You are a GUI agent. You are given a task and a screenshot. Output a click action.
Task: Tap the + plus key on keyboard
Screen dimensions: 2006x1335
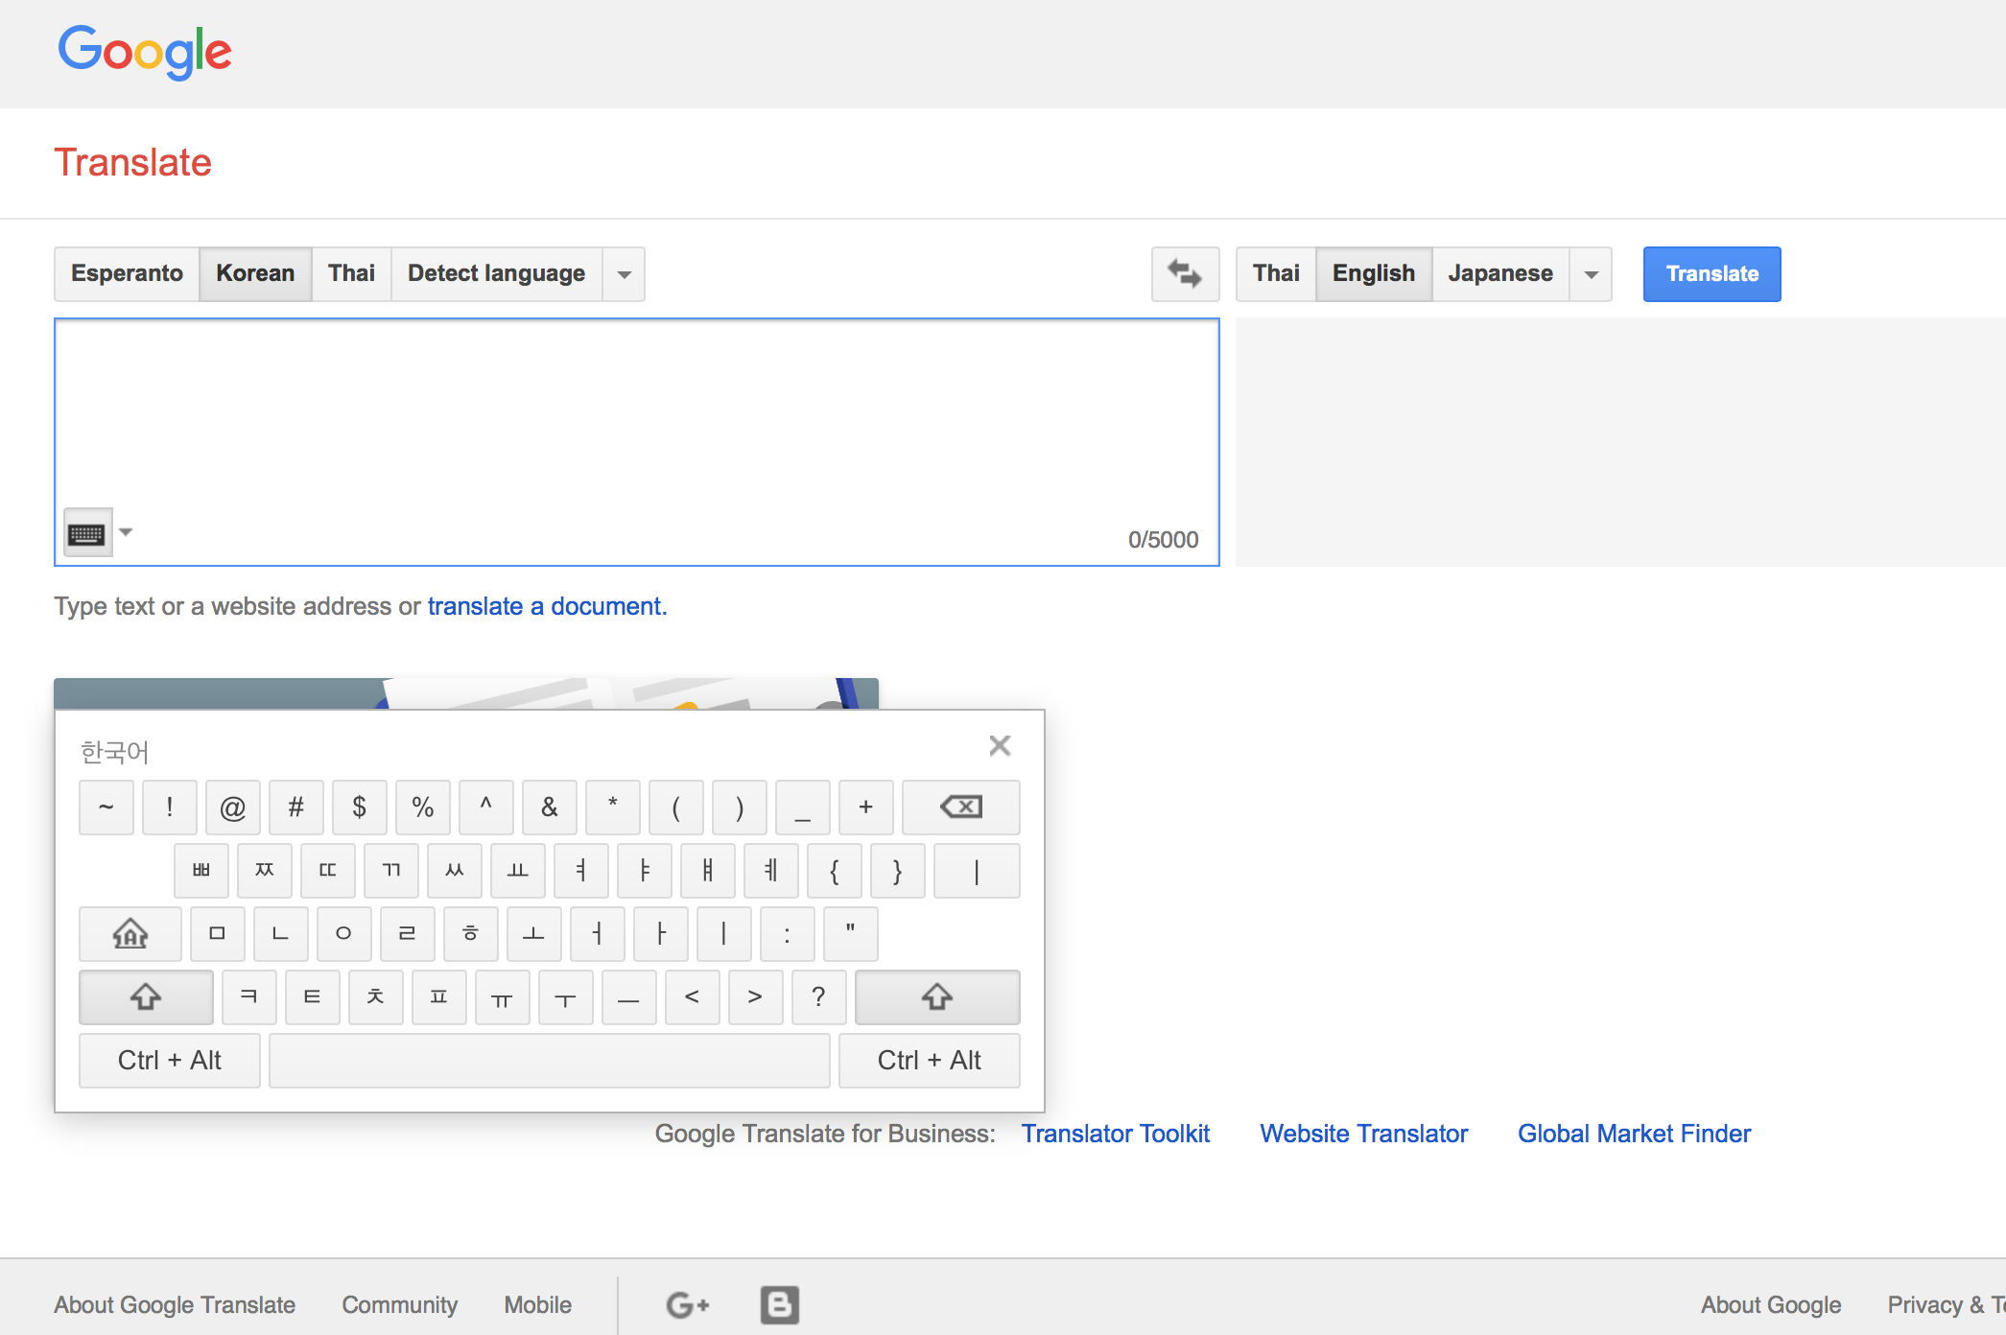pos(866,807)
